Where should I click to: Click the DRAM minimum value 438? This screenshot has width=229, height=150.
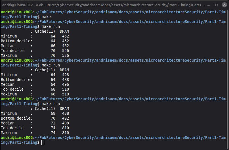(66, 113)
